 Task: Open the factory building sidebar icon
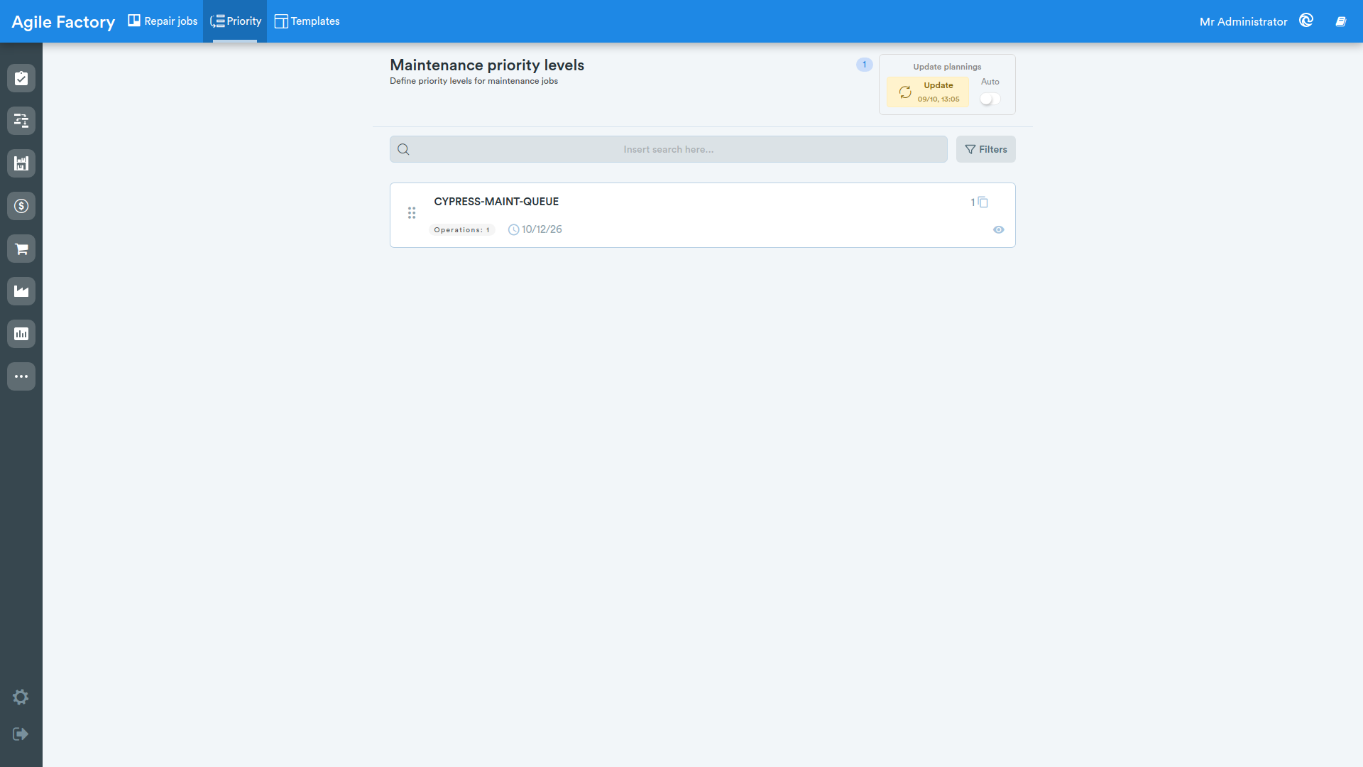click(x=21, y=163)
